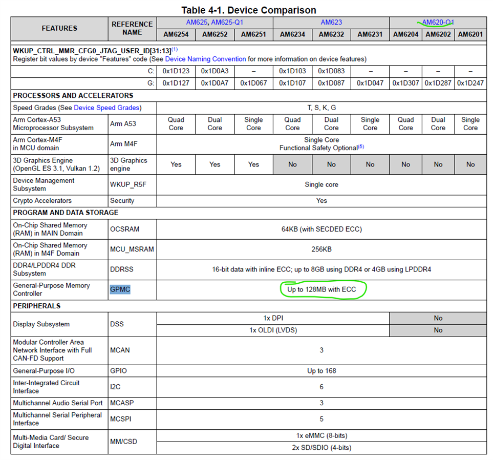The width and height of the screenshot is (493, 460).
Task: Click the OCSRAM reference name
Action: pos(124,229)
